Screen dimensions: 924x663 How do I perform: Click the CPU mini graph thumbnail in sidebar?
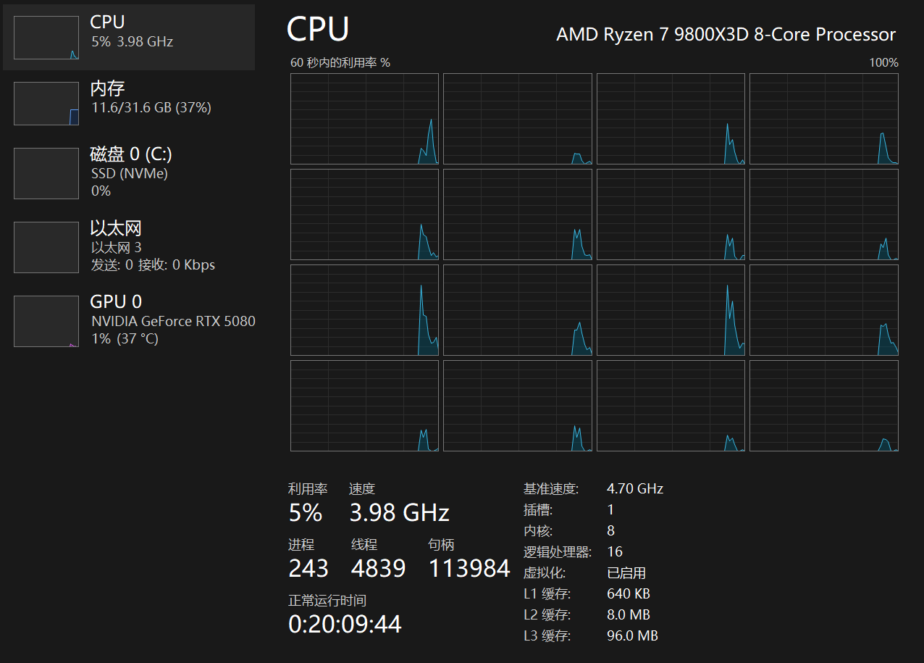coord(46,38)
